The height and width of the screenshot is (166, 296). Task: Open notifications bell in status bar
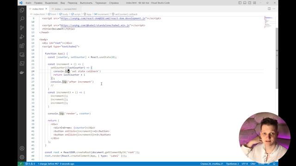(x=274, y=164)
